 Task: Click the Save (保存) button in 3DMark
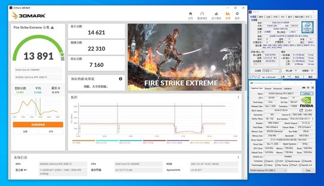[51, 131]
